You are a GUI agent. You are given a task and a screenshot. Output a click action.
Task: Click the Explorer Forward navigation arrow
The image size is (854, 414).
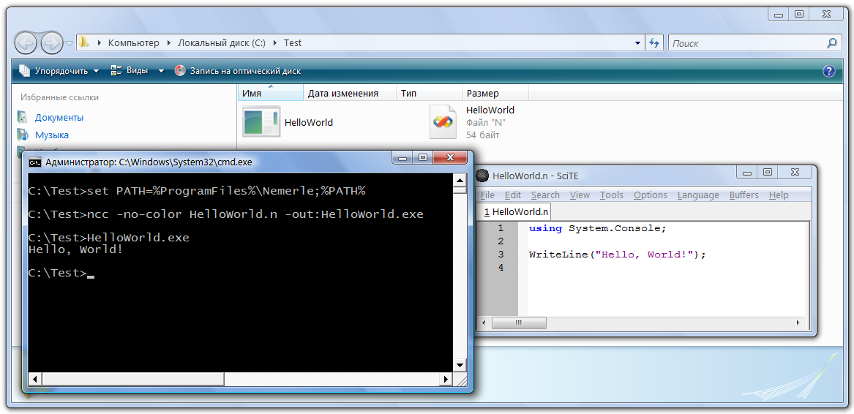[x=51, y=43]
